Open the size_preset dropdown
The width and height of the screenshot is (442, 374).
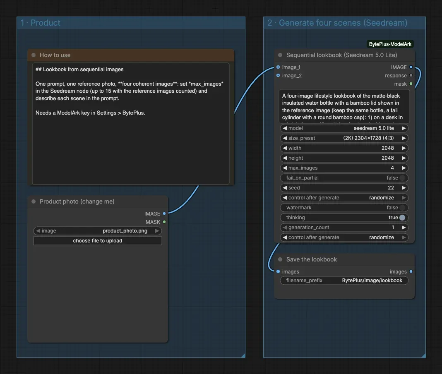344,138
